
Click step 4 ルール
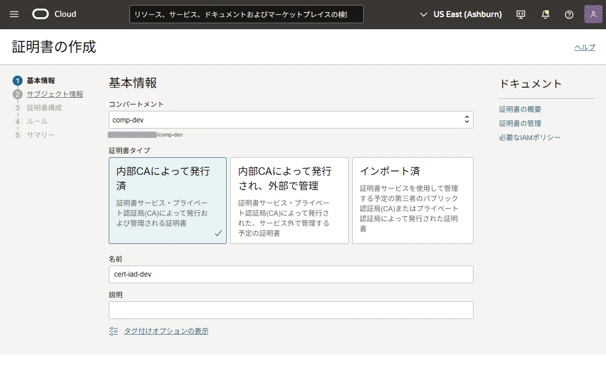[31, 121]
